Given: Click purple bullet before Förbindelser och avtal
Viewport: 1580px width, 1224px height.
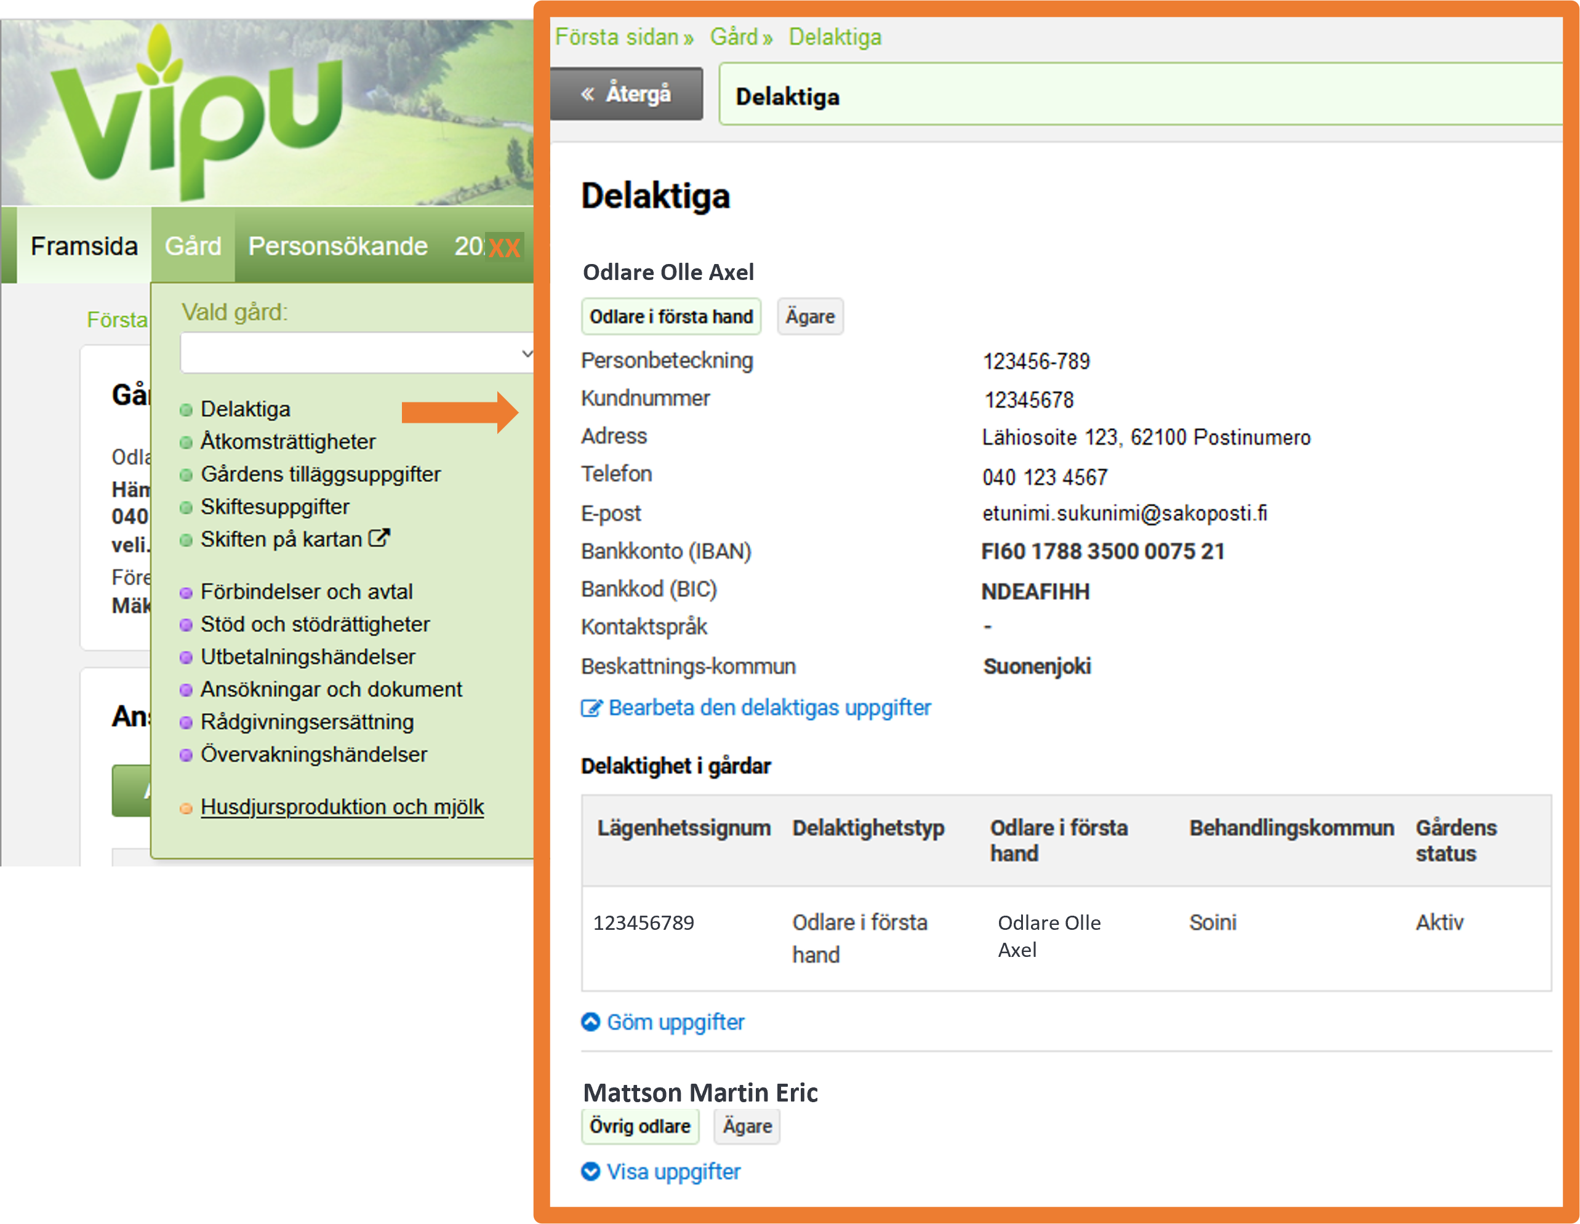Looking at the screenshot, I should [186, 593].
